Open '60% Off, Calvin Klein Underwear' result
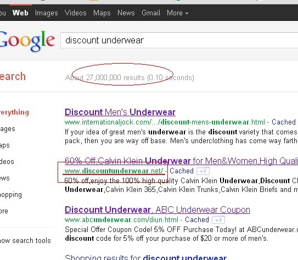 [x=181, y=161]
